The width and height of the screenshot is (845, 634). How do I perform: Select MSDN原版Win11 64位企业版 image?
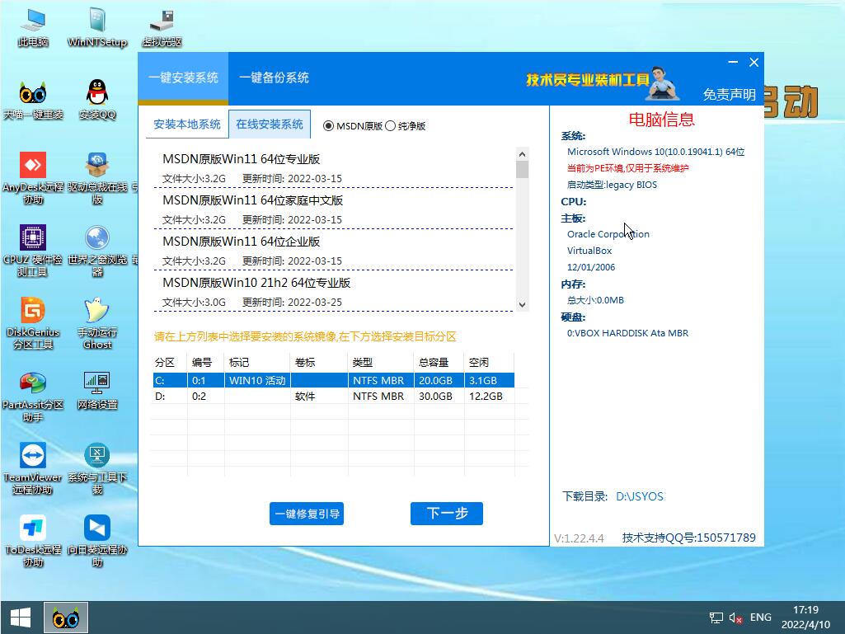(x=333, y=250)
